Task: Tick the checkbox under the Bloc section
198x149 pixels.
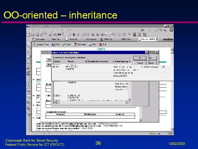Action: (37, 108)
